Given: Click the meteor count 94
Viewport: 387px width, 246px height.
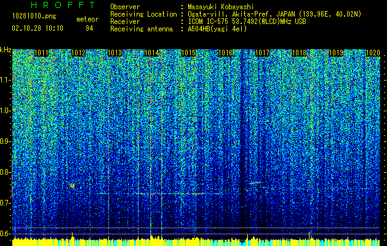Looking at the screenshot, I should (x=89, y=28).
